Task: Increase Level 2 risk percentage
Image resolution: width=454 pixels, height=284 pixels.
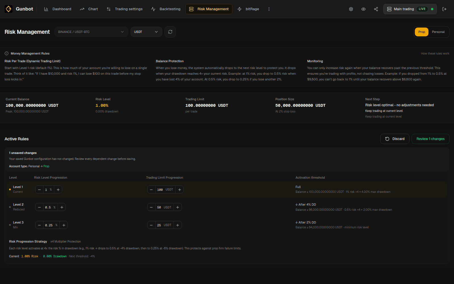Action: pos(62,207)
